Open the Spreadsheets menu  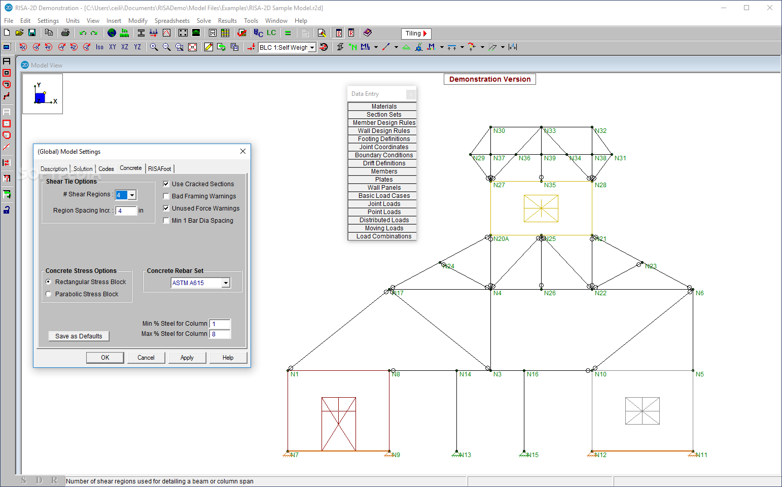point(172,21)
